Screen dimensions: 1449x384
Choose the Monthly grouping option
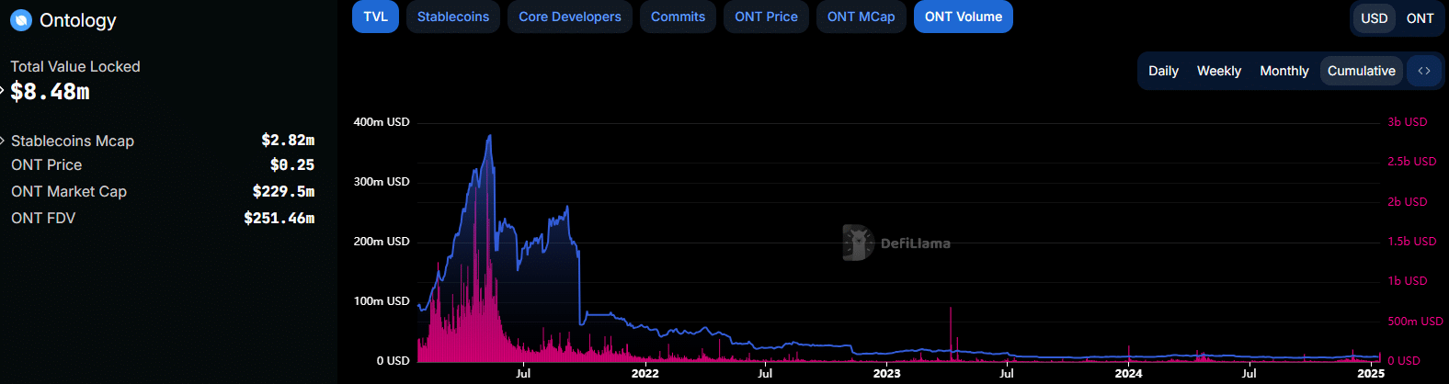(1284, 71)
